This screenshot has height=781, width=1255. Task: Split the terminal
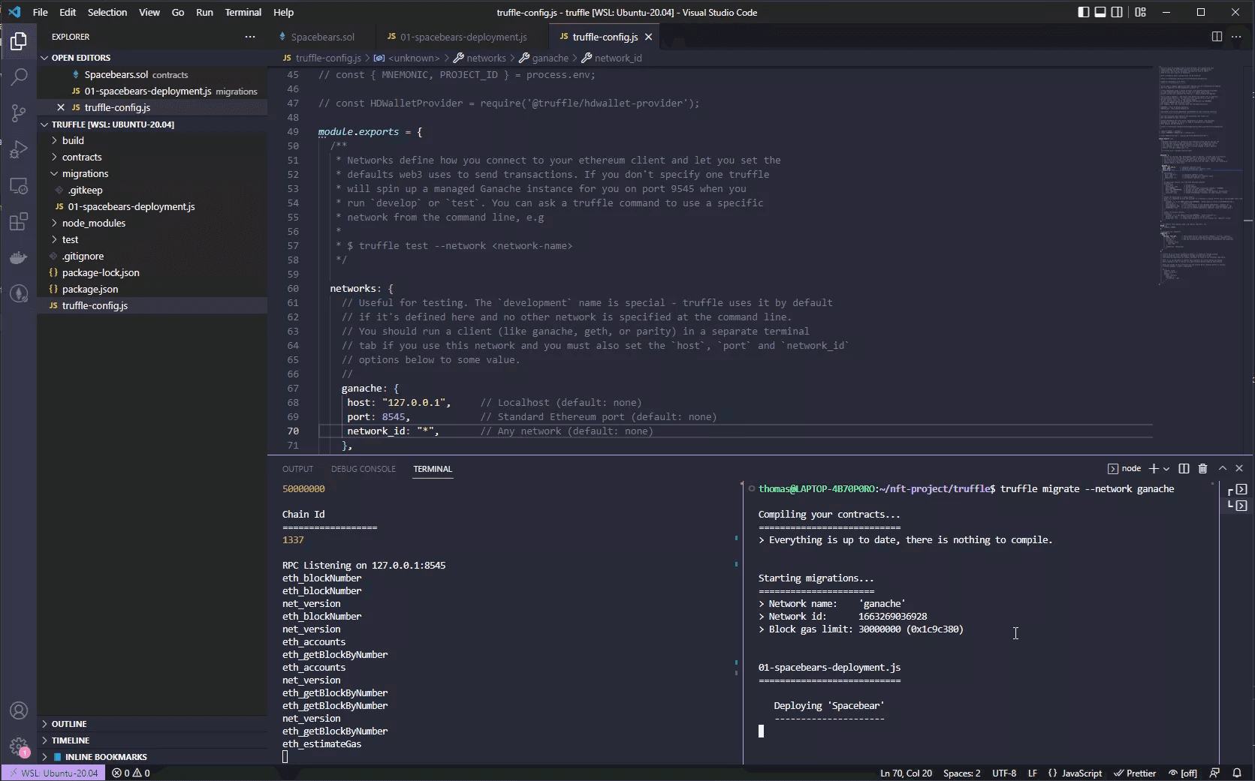point(1184,468)
